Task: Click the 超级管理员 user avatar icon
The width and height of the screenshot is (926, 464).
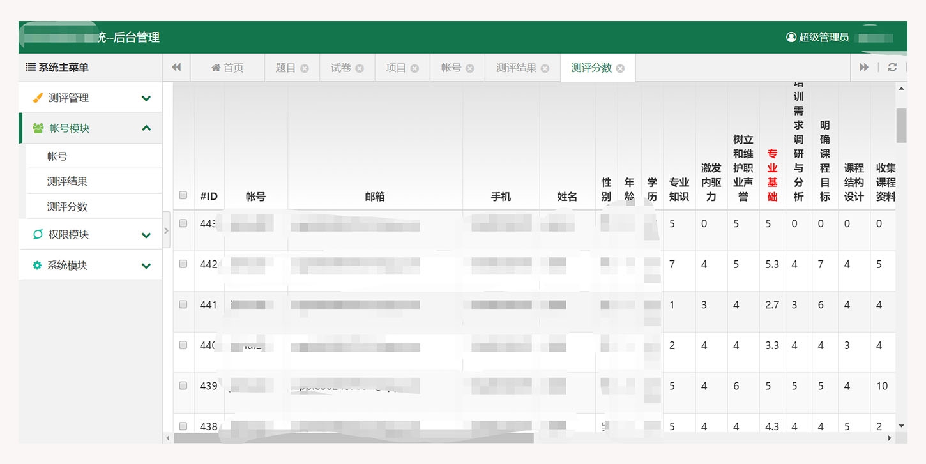Action: (791, 38)
